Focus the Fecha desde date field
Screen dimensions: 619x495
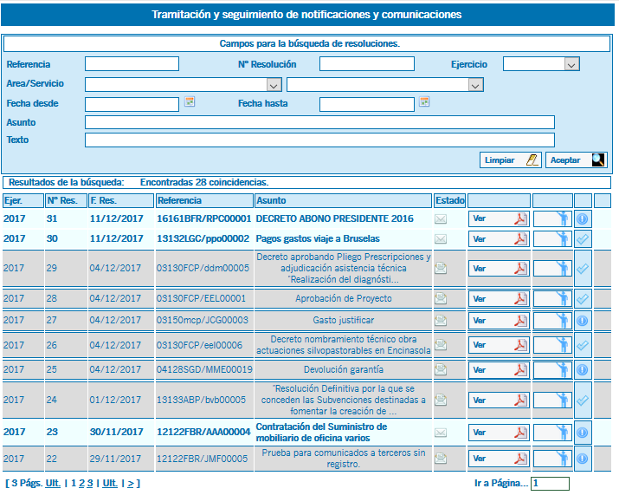point(132,104)
